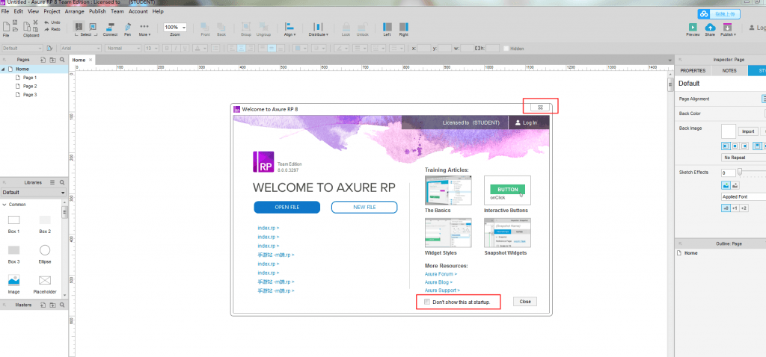Click the Ellipse widget in library
Viewport: 766px width, 357px height.
[x=44, y=250]
